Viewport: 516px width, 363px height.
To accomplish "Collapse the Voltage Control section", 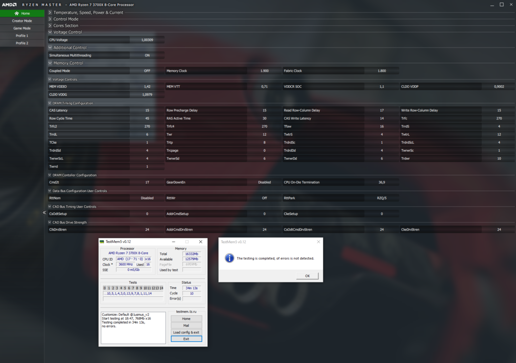I will (50, 32).
